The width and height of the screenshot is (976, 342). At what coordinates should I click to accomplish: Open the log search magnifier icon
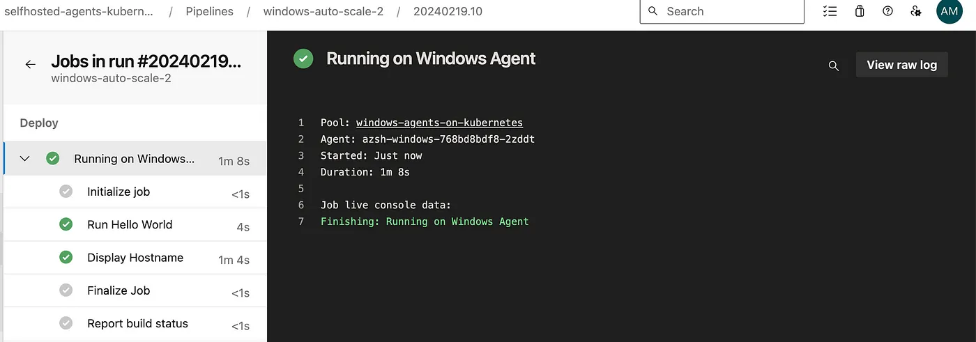point(833,65)
